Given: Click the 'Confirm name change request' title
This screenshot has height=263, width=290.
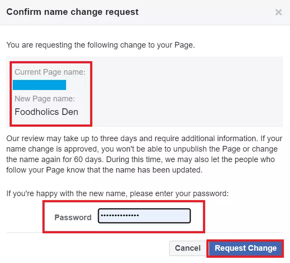Looking at the screenshot, I should [x=73, y=12].
